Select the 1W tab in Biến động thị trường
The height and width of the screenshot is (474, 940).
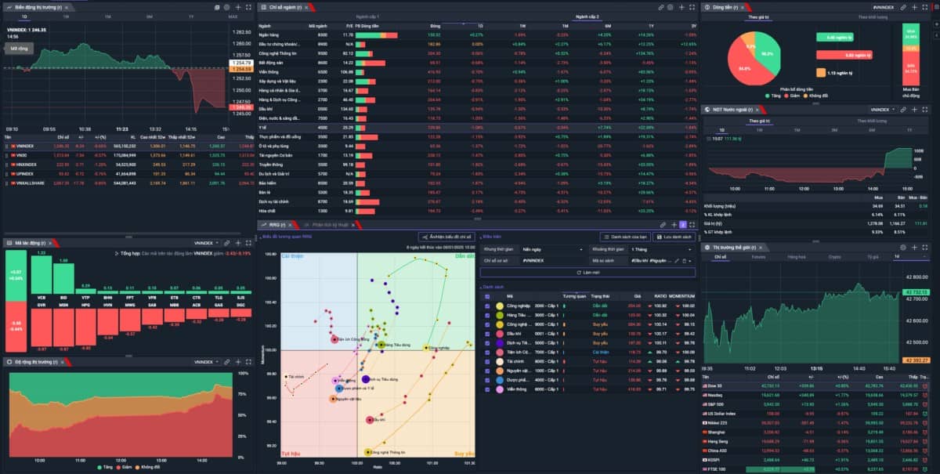pos(66,16)
